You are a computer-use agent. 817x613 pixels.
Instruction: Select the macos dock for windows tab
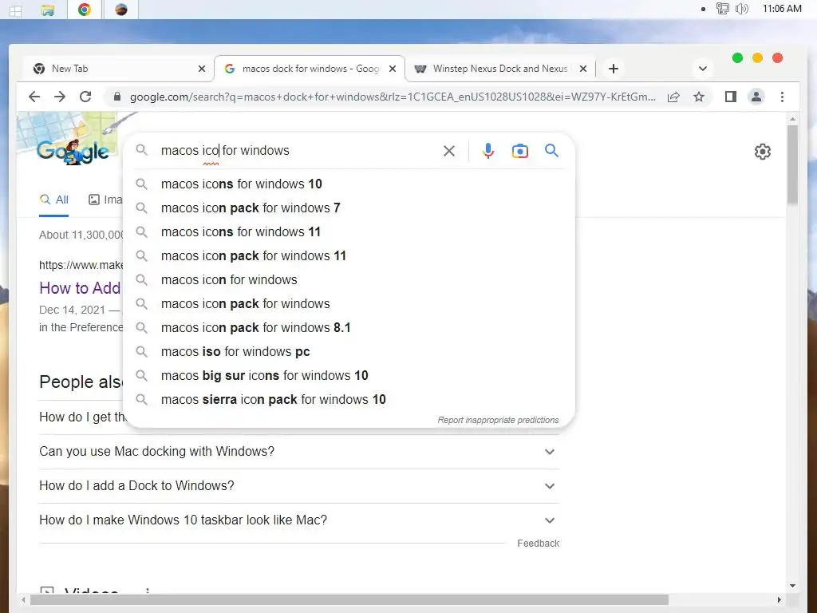point(309,69)
